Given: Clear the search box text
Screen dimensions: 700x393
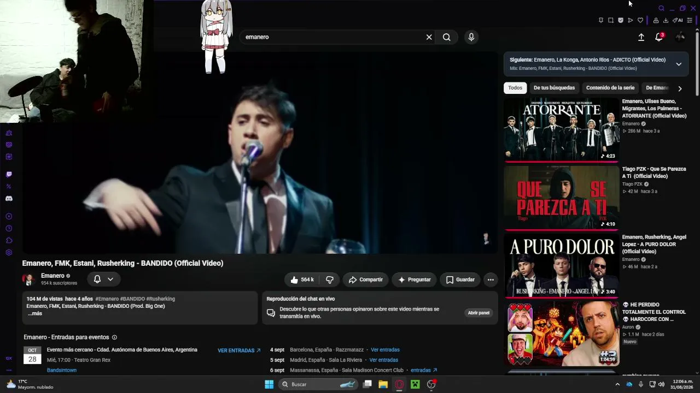Looking at the screenshot, I should click(x=429, y=37).
